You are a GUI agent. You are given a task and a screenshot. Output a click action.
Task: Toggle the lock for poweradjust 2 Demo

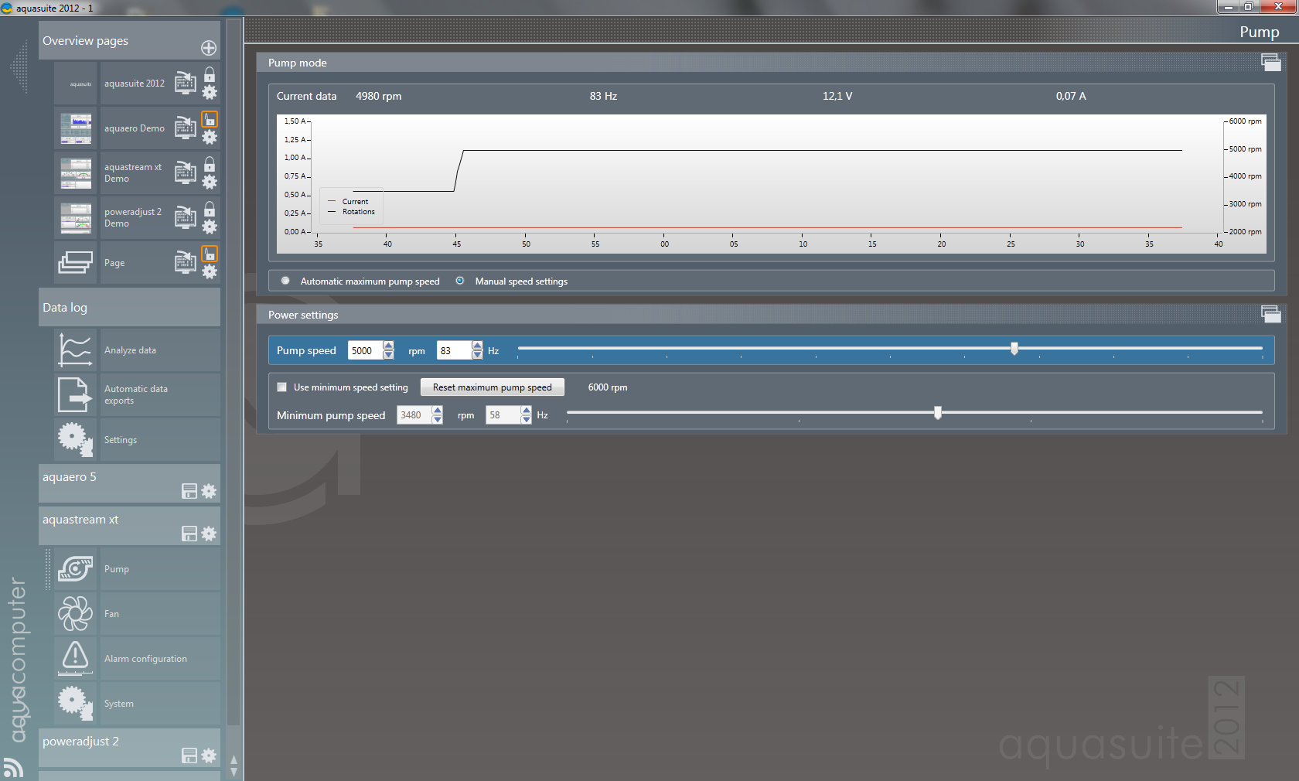point(210,209)
